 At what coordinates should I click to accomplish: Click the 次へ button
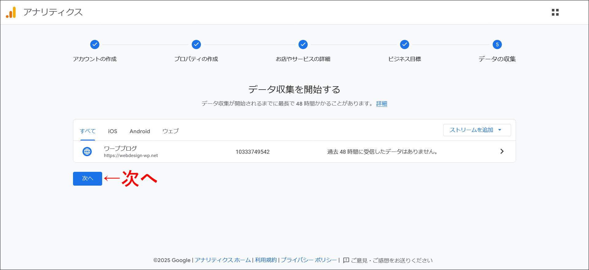[87, 179]
